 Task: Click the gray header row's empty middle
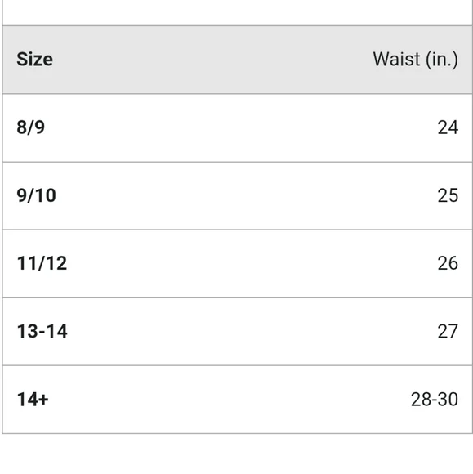click(212, 60)
